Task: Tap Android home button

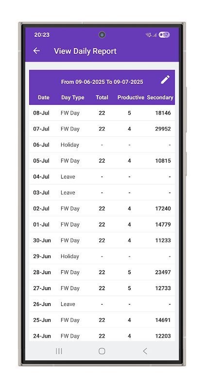Action: (102, 351)
